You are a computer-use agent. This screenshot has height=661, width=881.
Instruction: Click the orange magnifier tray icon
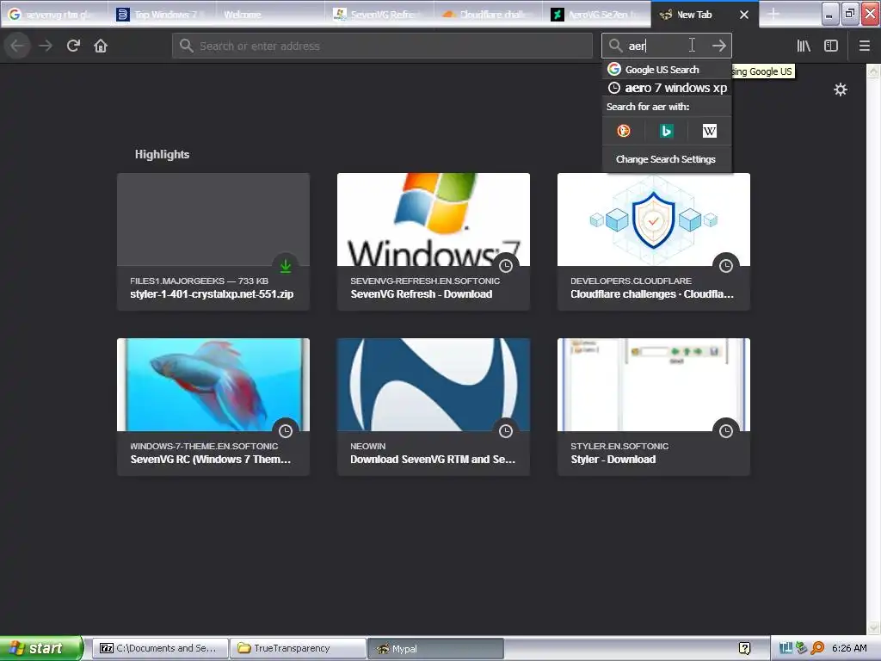click(817, 648)
